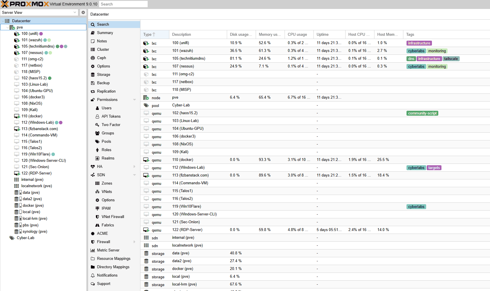Image resolution: width=490 pixels, height=291 pixels.
Task: Click the Backup floppy icon
Action: point(93,83)
